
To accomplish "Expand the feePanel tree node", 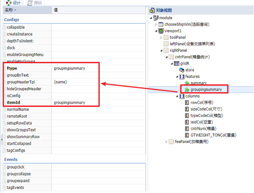I will coord(166,142).
